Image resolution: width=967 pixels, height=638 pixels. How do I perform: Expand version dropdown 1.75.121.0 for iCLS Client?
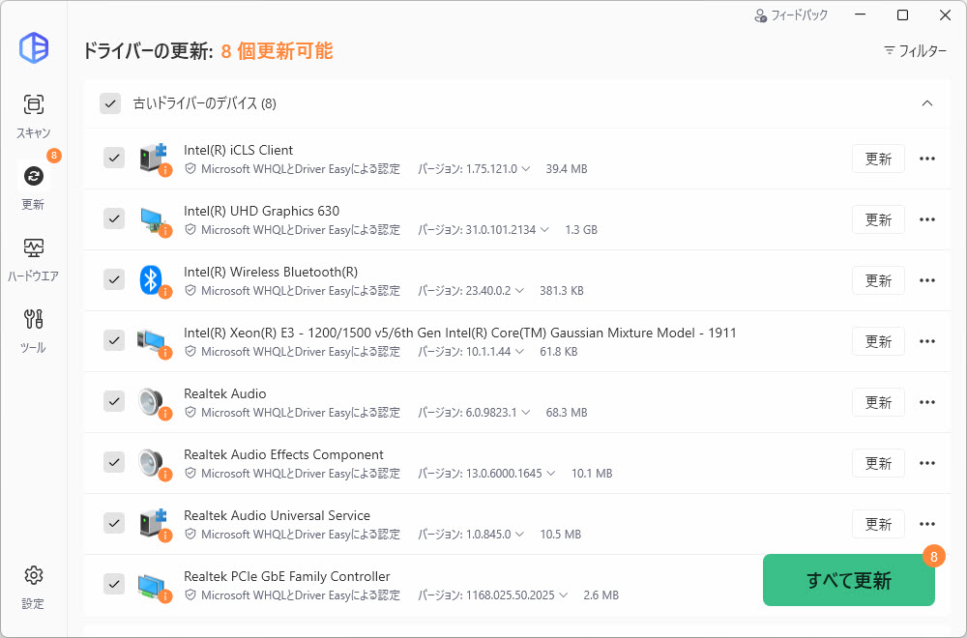(x=526, y=169)
